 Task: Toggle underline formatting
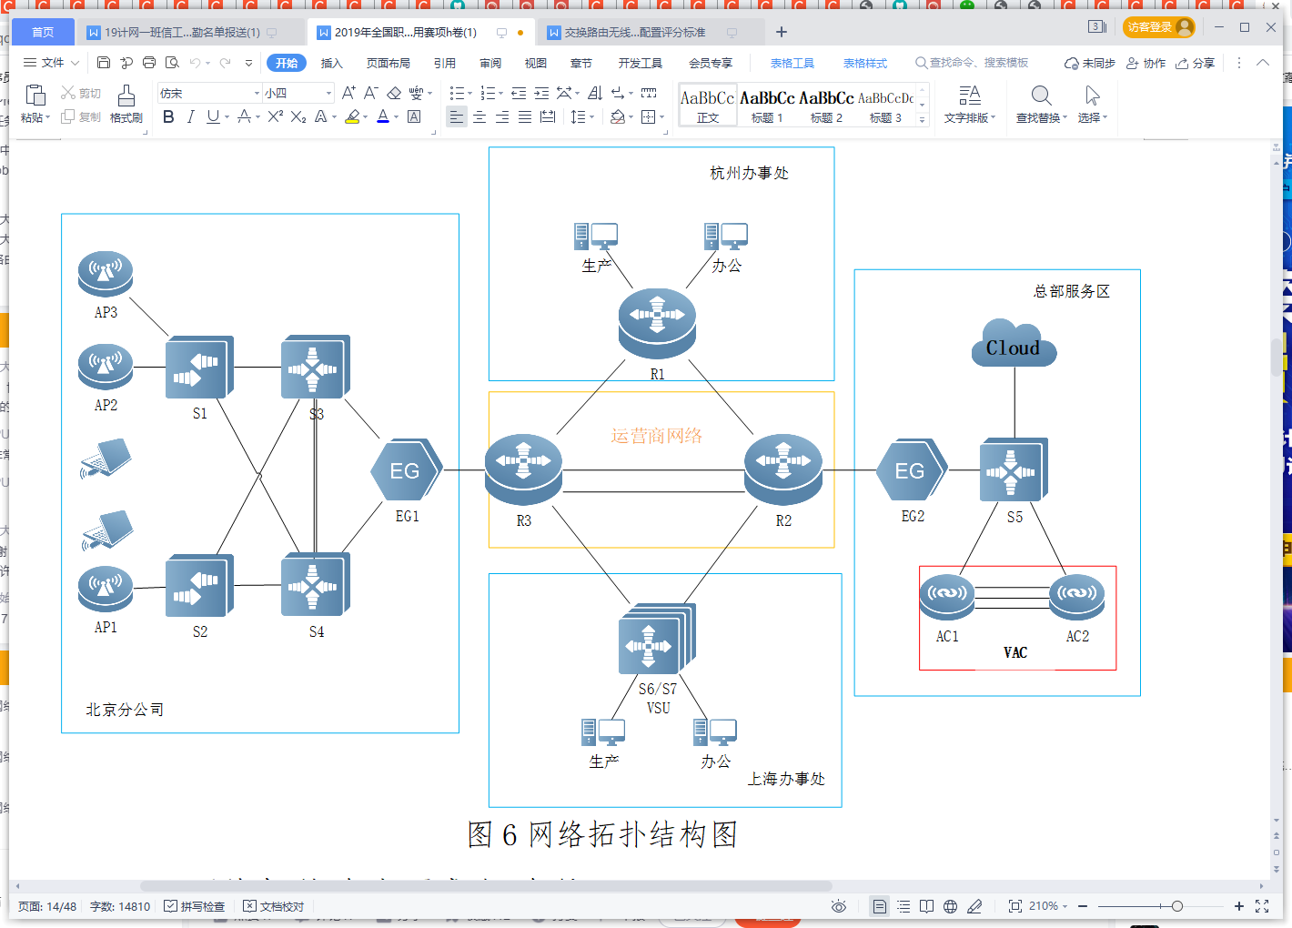tap(213, 116)
